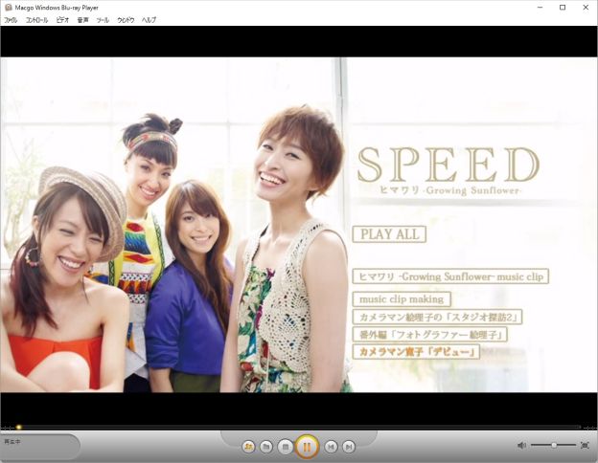Open the 音声 menu
598x463 pixels.
pos(82,20)
